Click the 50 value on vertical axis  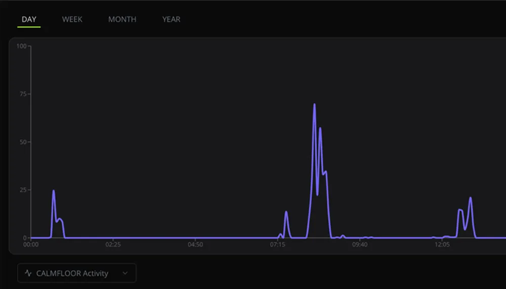pos(22,142)
